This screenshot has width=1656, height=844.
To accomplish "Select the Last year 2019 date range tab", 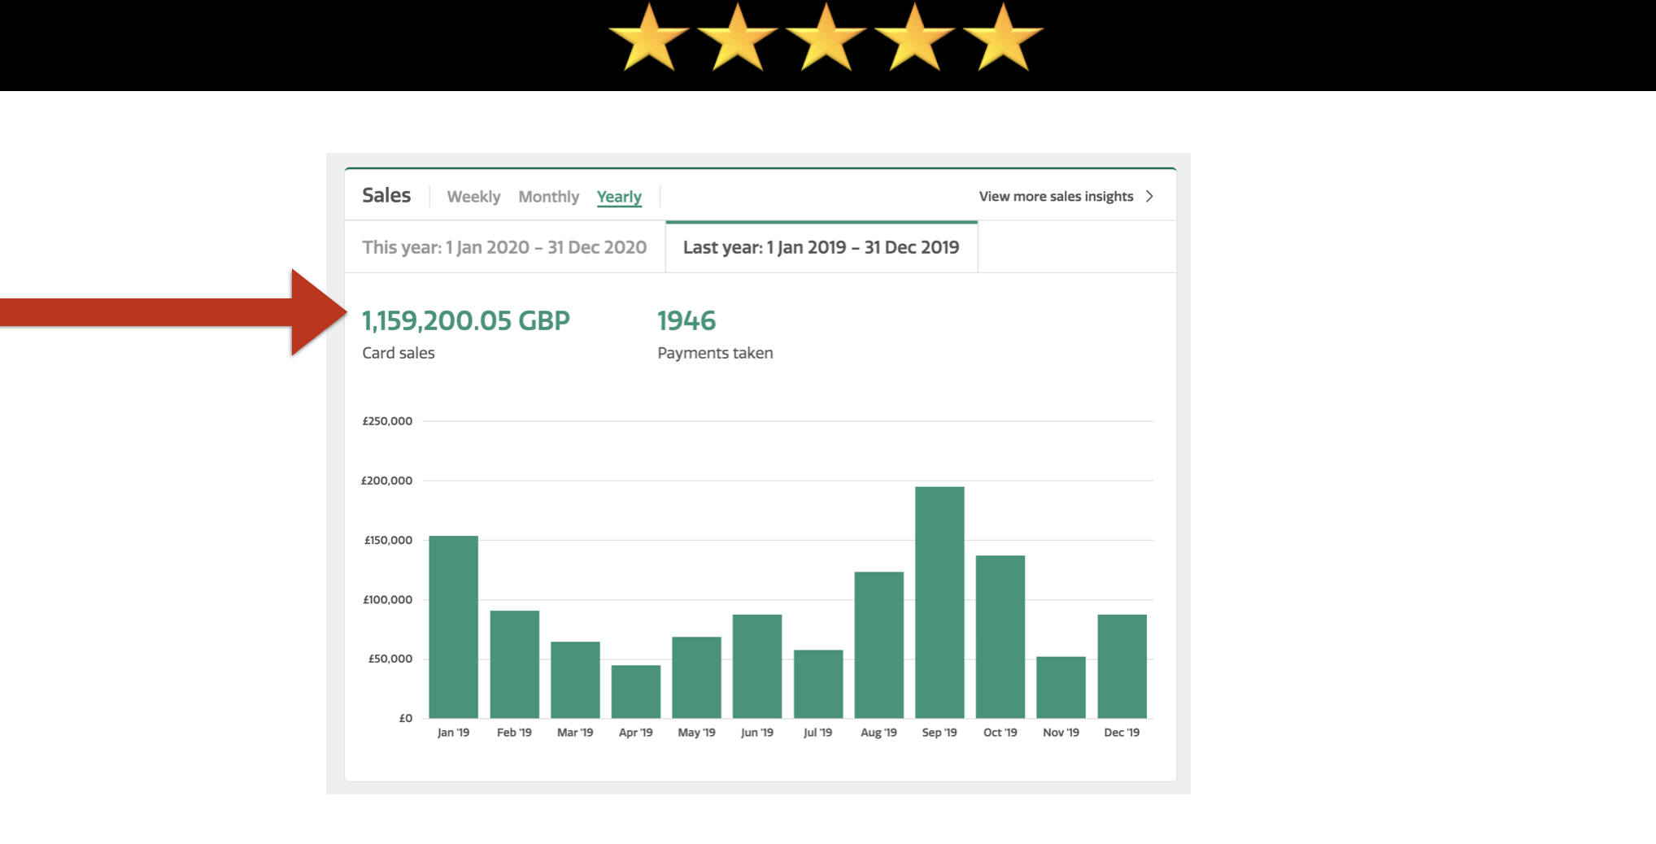I will (x=821, y=247).
